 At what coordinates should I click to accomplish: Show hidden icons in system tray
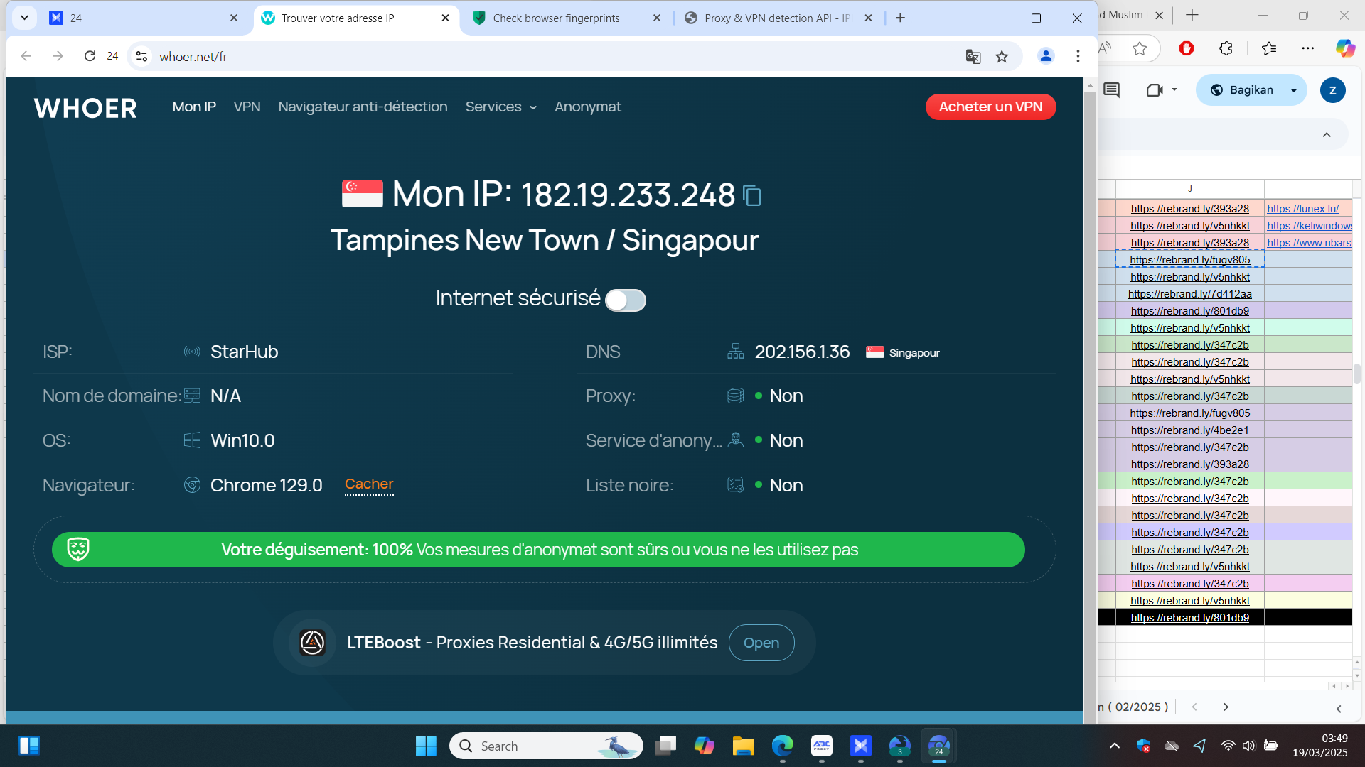point(1115,746)
